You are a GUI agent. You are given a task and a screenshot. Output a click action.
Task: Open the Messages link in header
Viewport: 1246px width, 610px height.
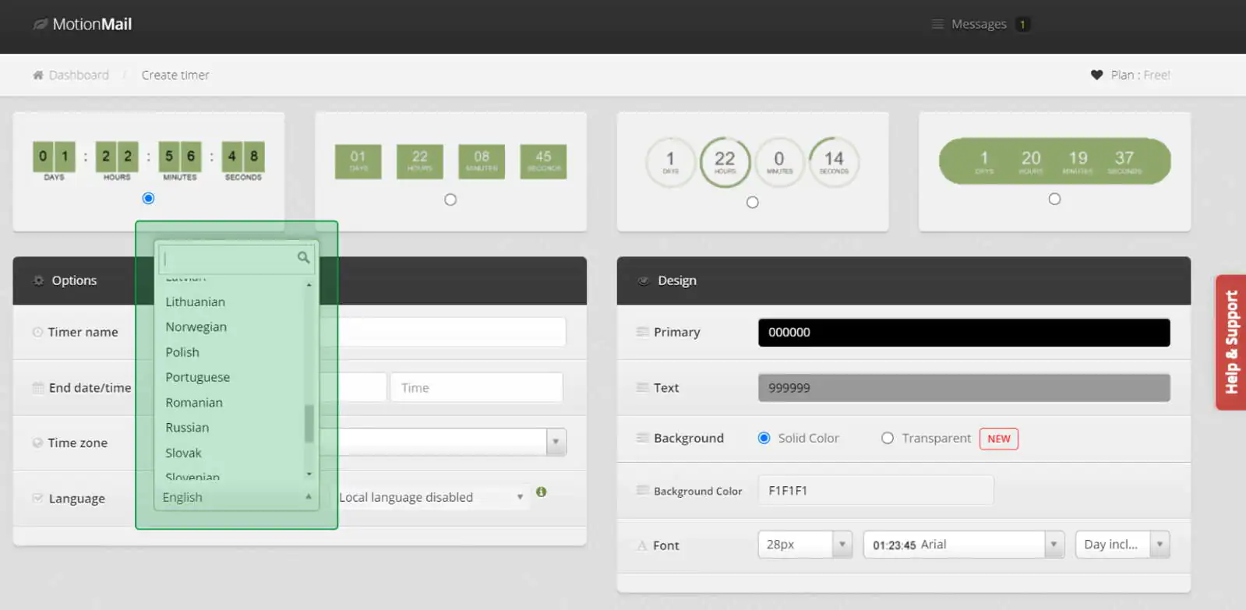point(979,24)
